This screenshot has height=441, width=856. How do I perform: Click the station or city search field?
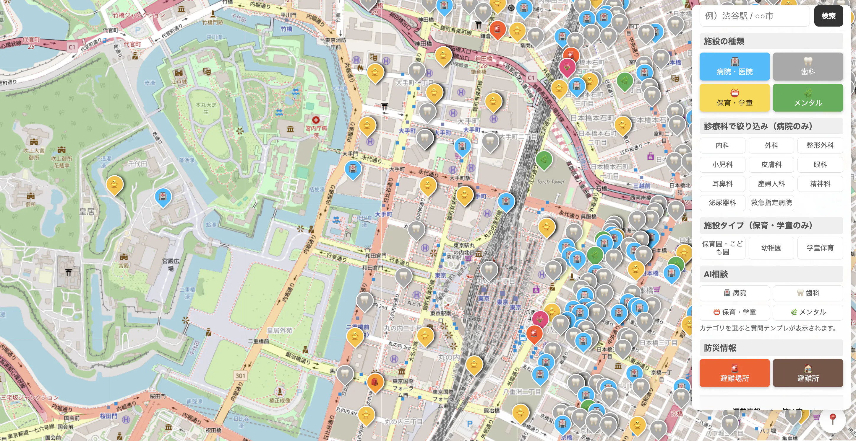tap(754, 16)
